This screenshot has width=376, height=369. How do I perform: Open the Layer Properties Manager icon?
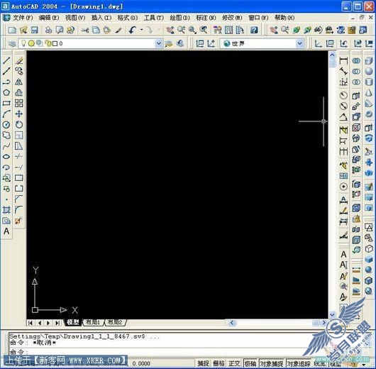pyautogui.click(x=12, y=44)
